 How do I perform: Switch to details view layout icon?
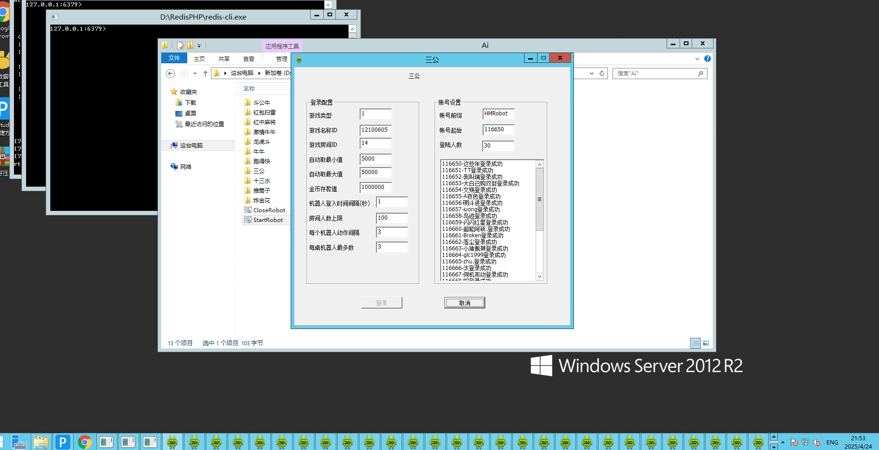(x=695, y=343)
